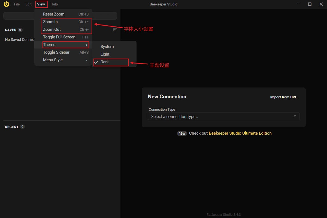The width and height of the screenshot is (327, 218).
Task: Open the Help menu
Action: coord(54,4)
